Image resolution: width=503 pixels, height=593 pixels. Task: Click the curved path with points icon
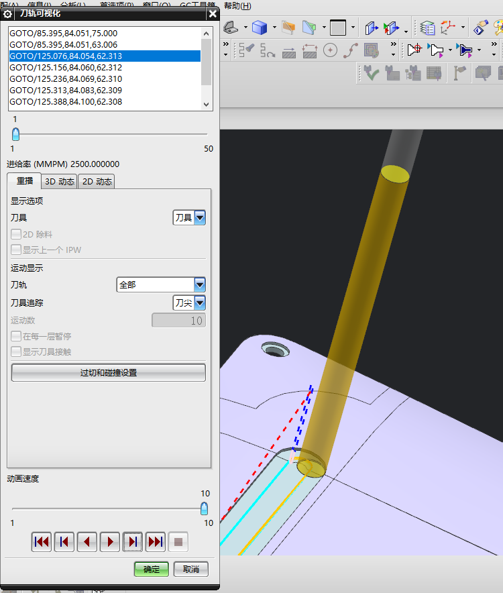(x=351, y=50)
